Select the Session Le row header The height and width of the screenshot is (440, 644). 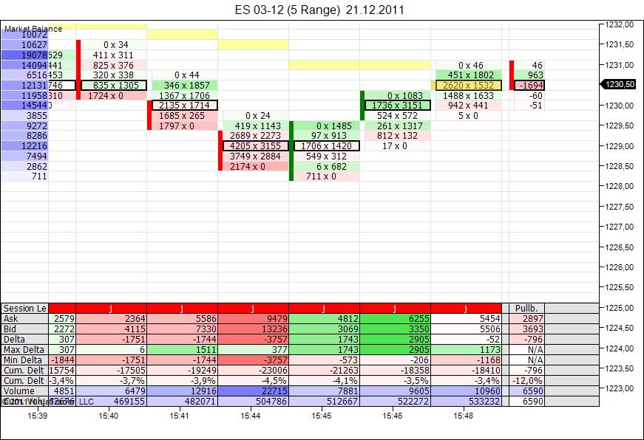coord(24,309)
